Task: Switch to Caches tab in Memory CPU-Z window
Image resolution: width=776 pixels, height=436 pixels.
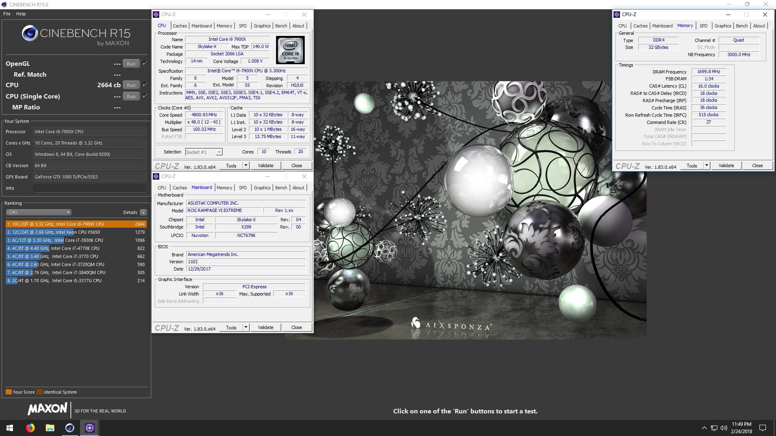Action: [640, 26]
